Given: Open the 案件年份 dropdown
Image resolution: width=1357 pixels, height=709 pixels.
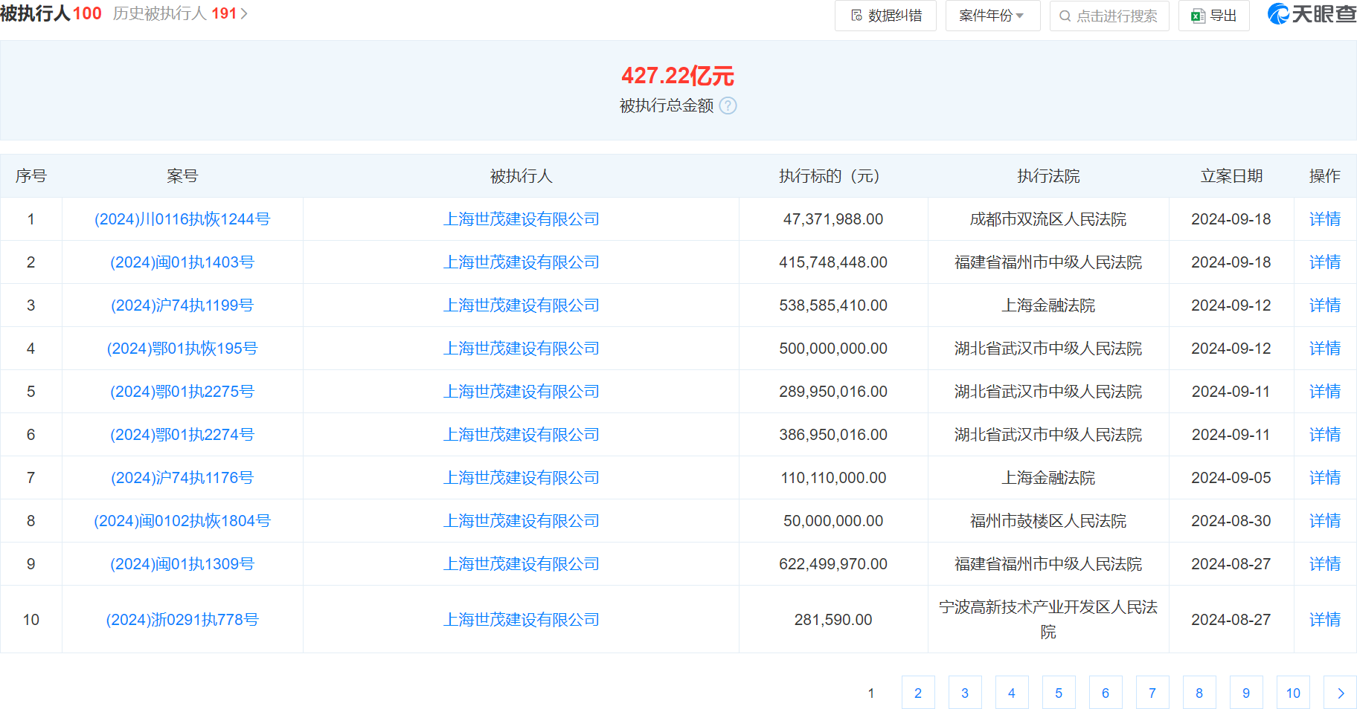Looking at the screenshot, I should 992,16.
